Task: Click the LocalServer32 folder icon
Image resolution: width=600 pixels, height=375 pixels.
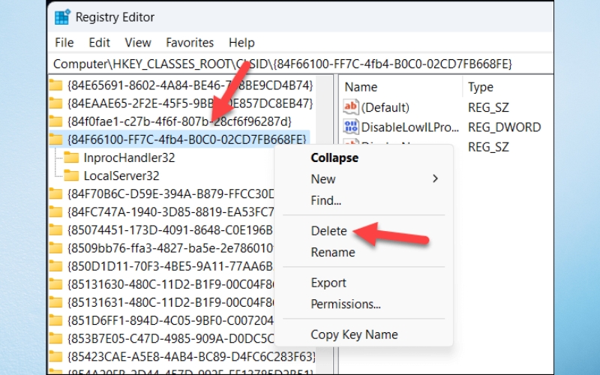Action: 71,175
